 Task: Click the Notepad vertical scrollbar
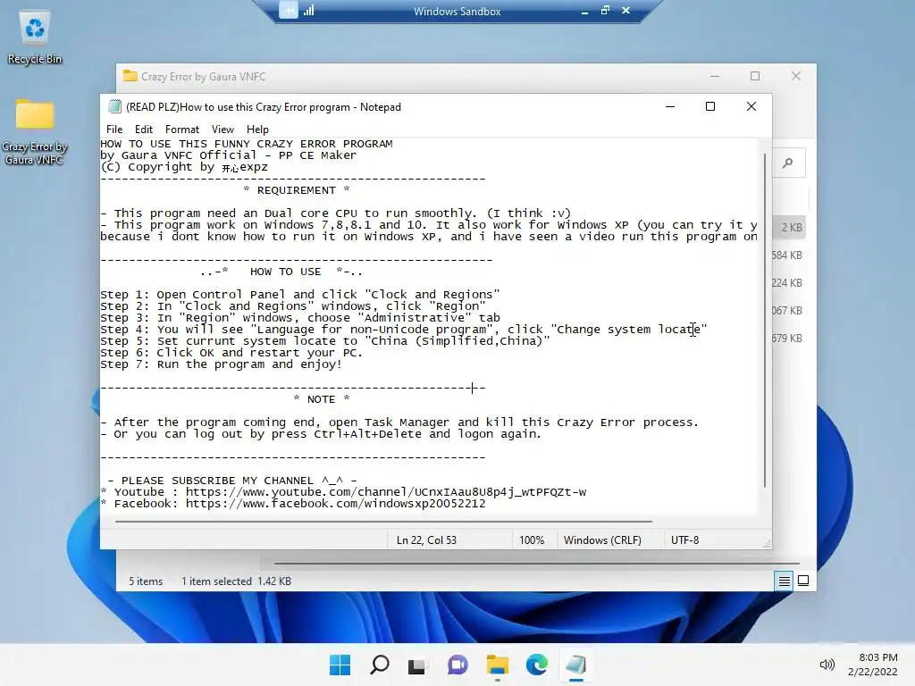click(765, 321)
